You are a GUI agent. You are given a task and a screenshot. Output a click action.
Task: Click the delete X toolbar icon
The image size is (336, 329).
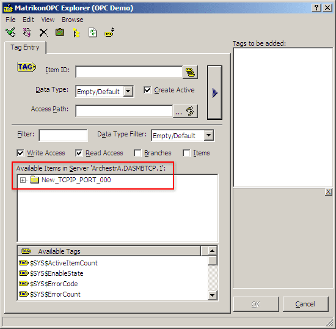point(43,33)
